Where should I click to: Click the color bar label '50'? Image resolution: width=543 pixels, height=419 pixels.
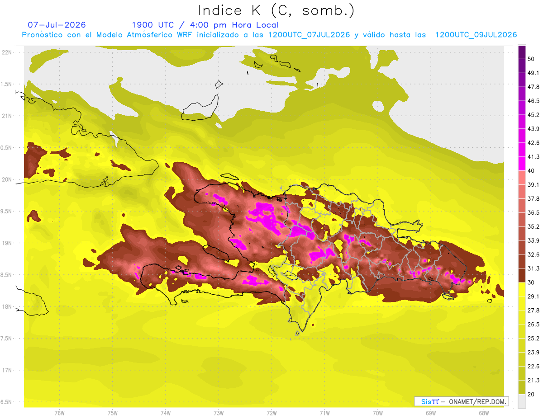tap(532, 59)
